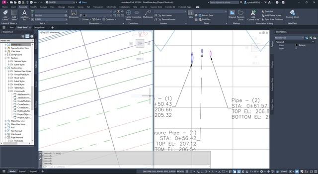Open the Analyze ribbon tab
Screen dimensions: 318x179
(x=43, y=7)
